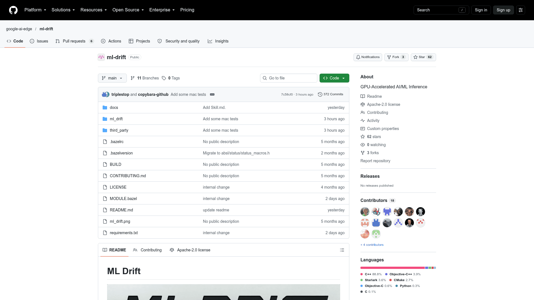The width and height of the screenshot is (534, 300).
Task: Click the LICENSE file icon
Action: click(105, 187)
